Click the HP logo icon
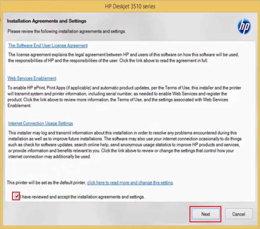This screenshot has width=260, height=229. 244,27
